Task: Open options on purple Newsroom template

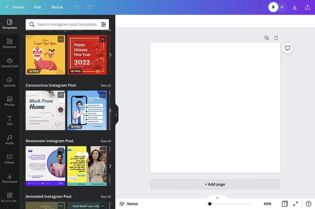Action: pyautogui.click(x=61, y=151)
